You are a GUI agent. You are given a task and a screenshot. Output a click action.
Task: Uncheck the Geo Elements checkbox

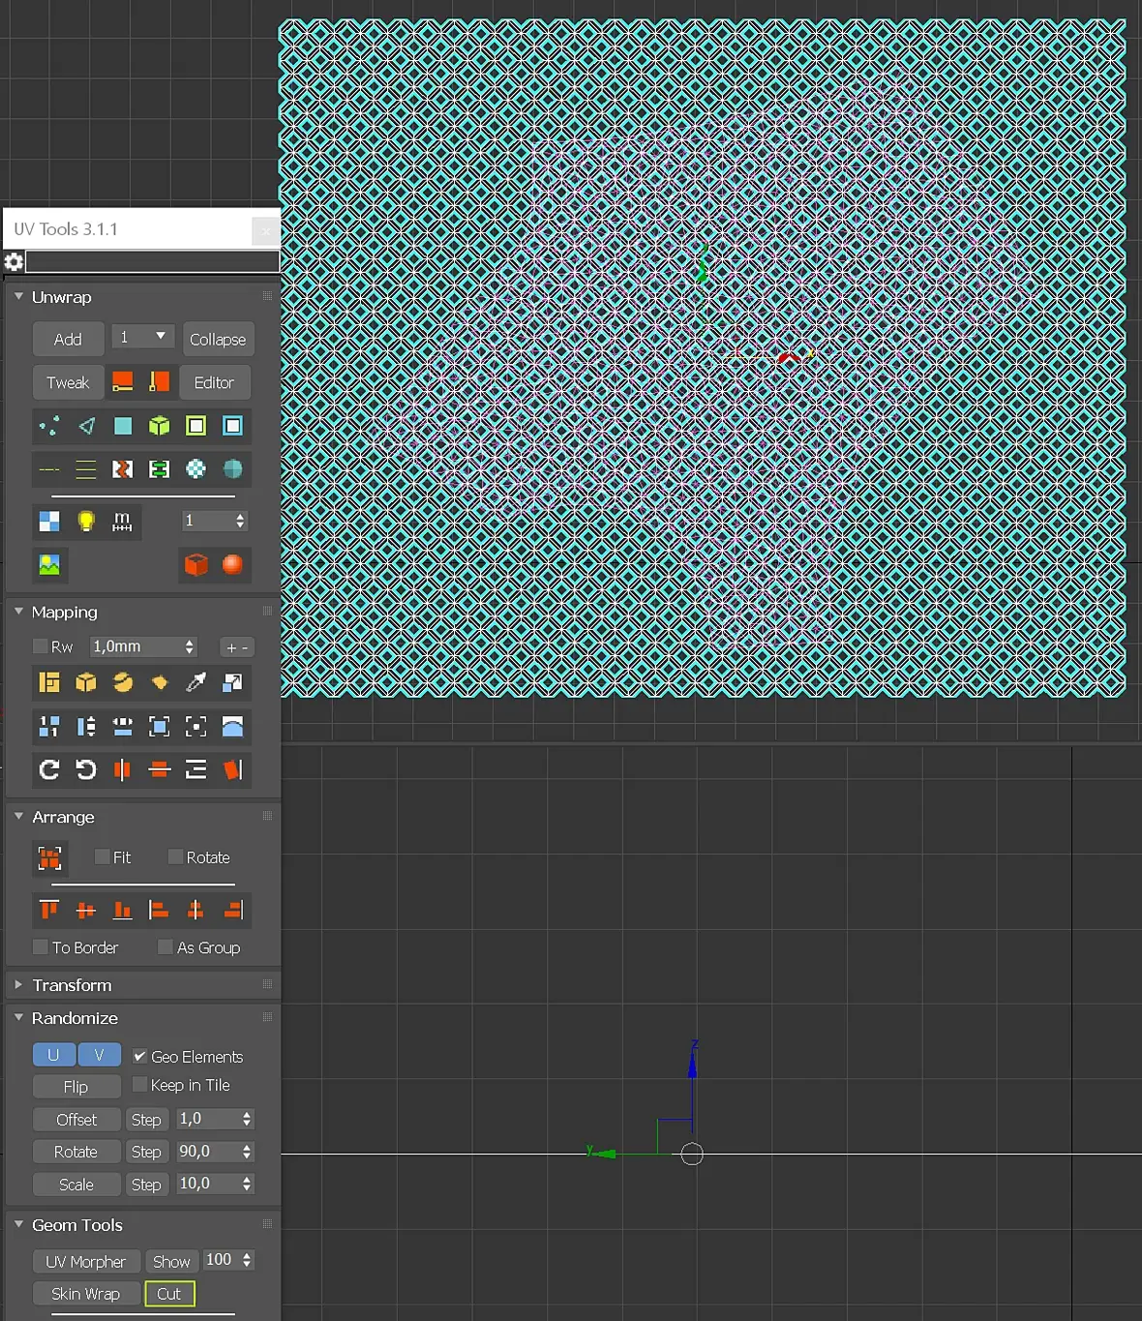point(139,1056)
